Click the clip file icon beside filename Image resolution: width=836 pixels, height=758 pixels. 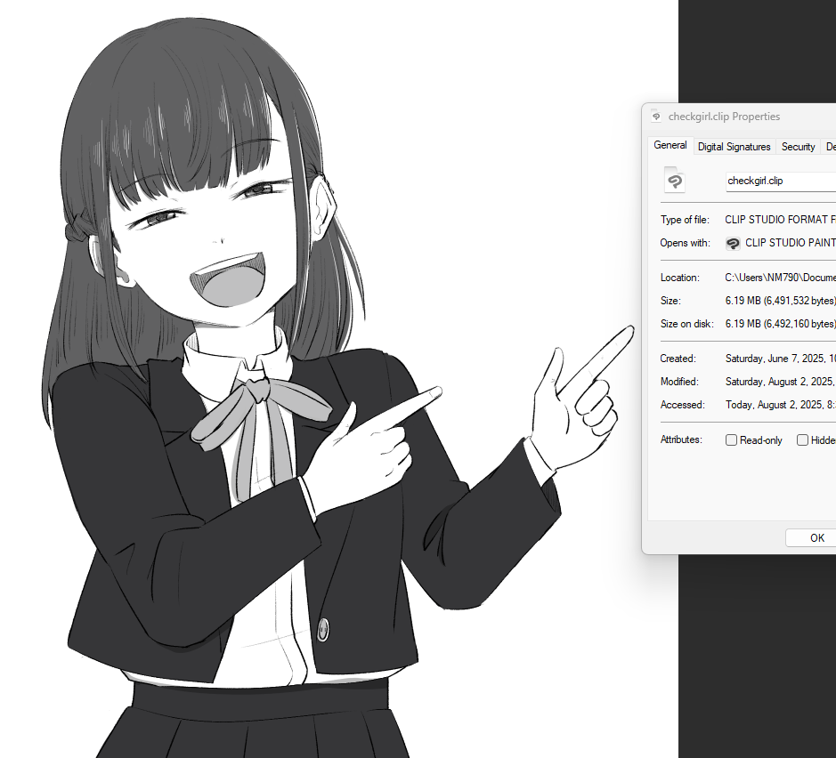pyautogui.click(x=674, y=180)
